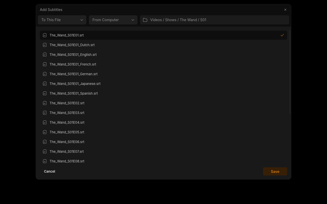Click the file icon beside The_Wand_S01E01_Spanish.srt

tap(45, 93)
